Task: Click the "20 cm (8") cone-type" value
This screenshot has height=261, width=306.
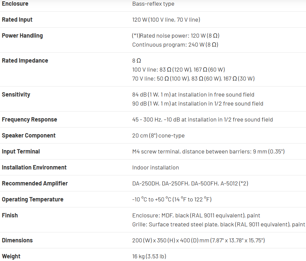Action: click(x=158, y=135)
